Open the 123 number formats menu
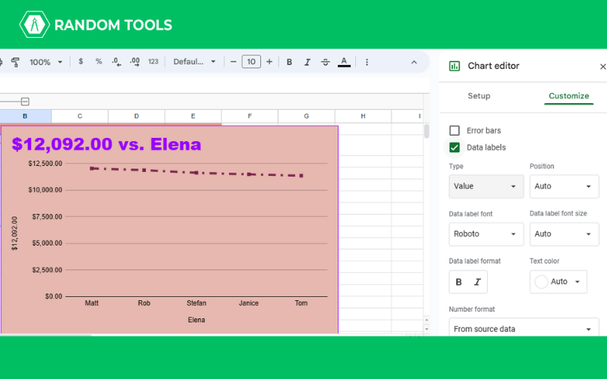 (153, 61)
